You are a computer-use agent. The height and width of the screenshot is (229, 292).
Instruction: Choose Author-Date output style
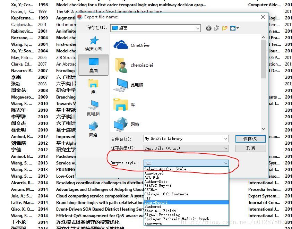pos(186,181)
